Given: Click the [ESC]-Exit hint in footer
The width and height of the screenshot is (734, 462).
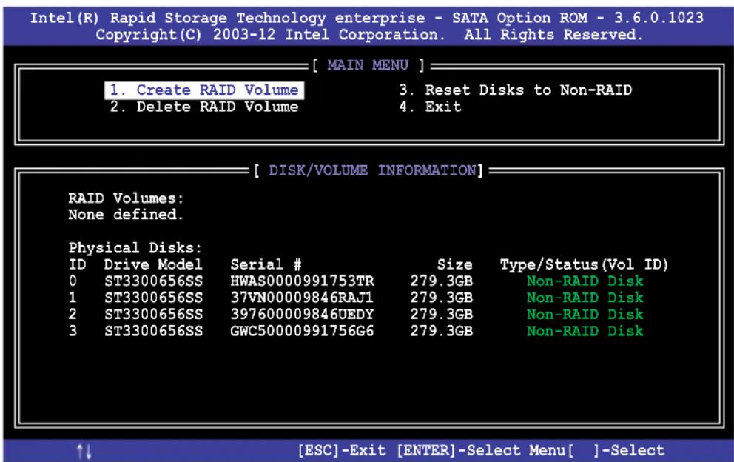Looking at the screenshot, I should click(x=342, y=451).
